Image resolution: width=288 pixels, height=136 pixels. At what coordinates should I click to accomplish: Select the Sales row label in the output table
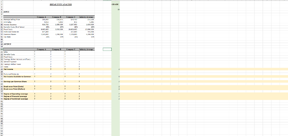pyautogui.click(x=5, y=52)
